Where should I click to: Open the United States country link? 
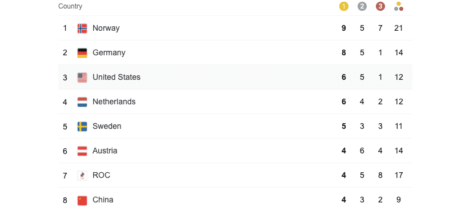[117, 77]
